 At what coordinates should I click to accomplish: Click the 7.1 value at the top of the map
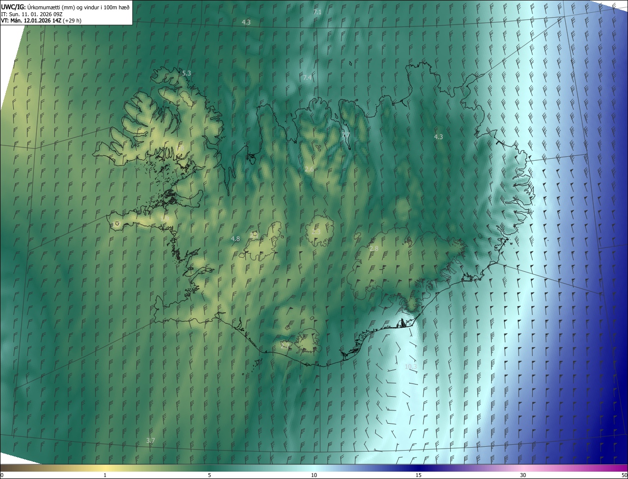pos(317,12)
